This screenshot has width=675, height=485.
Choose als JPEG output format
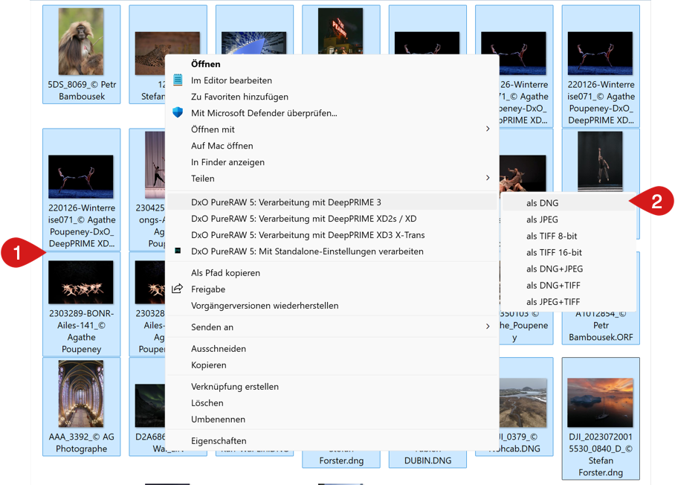[543, 219]
